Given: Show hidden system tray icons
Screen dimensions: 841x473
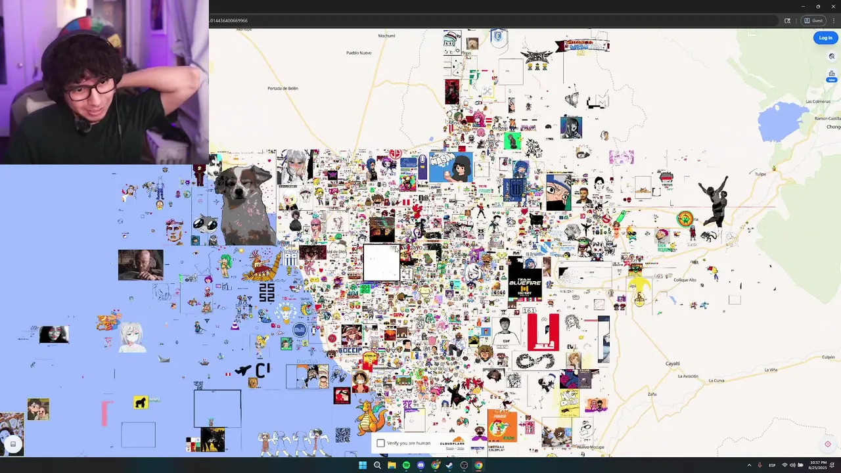Looking at the screenshot, I should 749,465.
